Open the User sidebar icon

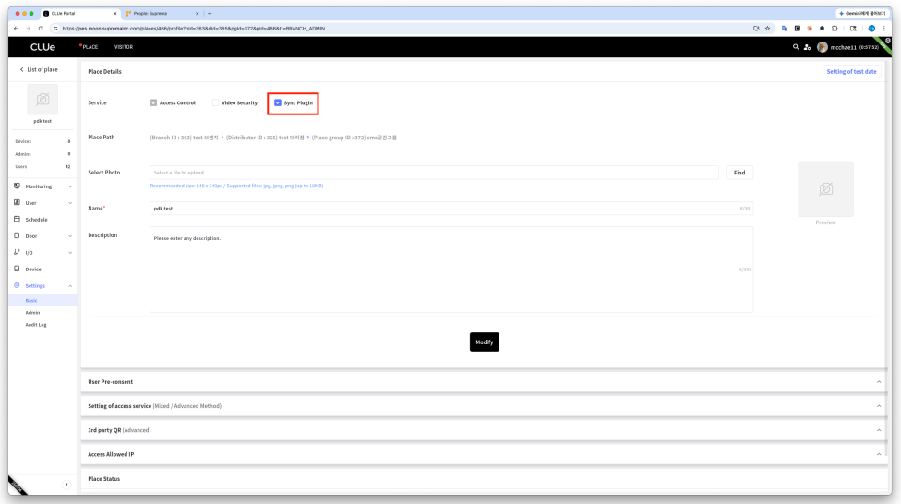point(17,203)
